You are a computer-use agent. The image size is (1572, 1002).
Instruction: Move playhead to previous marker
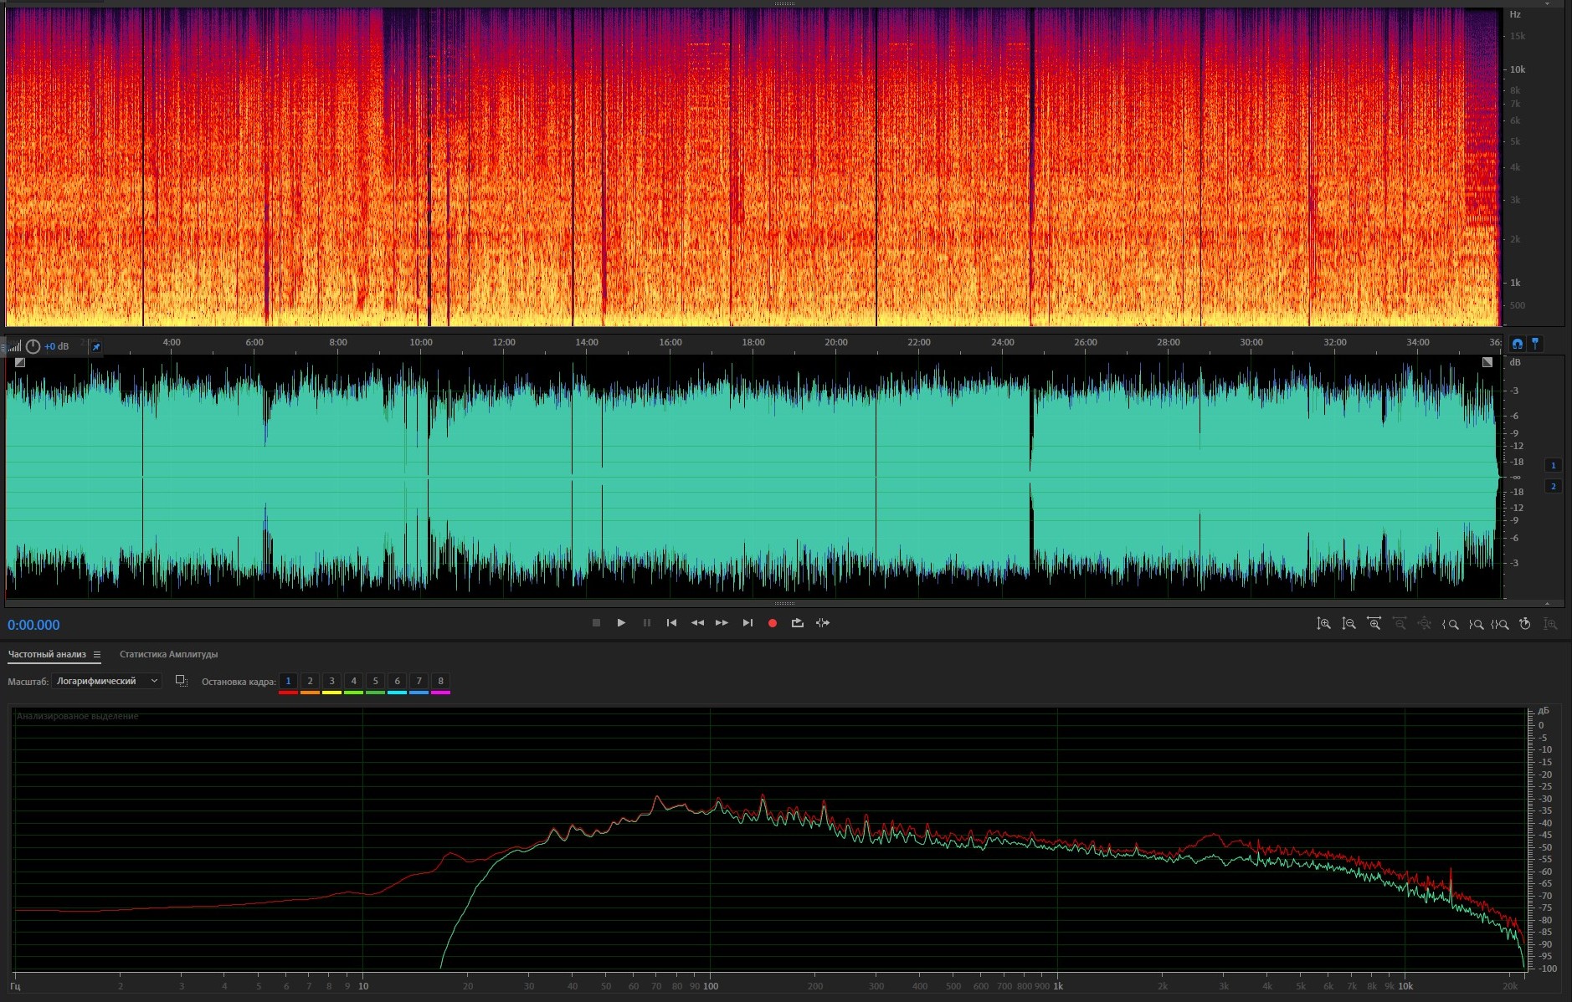pyautogui.click(x=671, y=623)
